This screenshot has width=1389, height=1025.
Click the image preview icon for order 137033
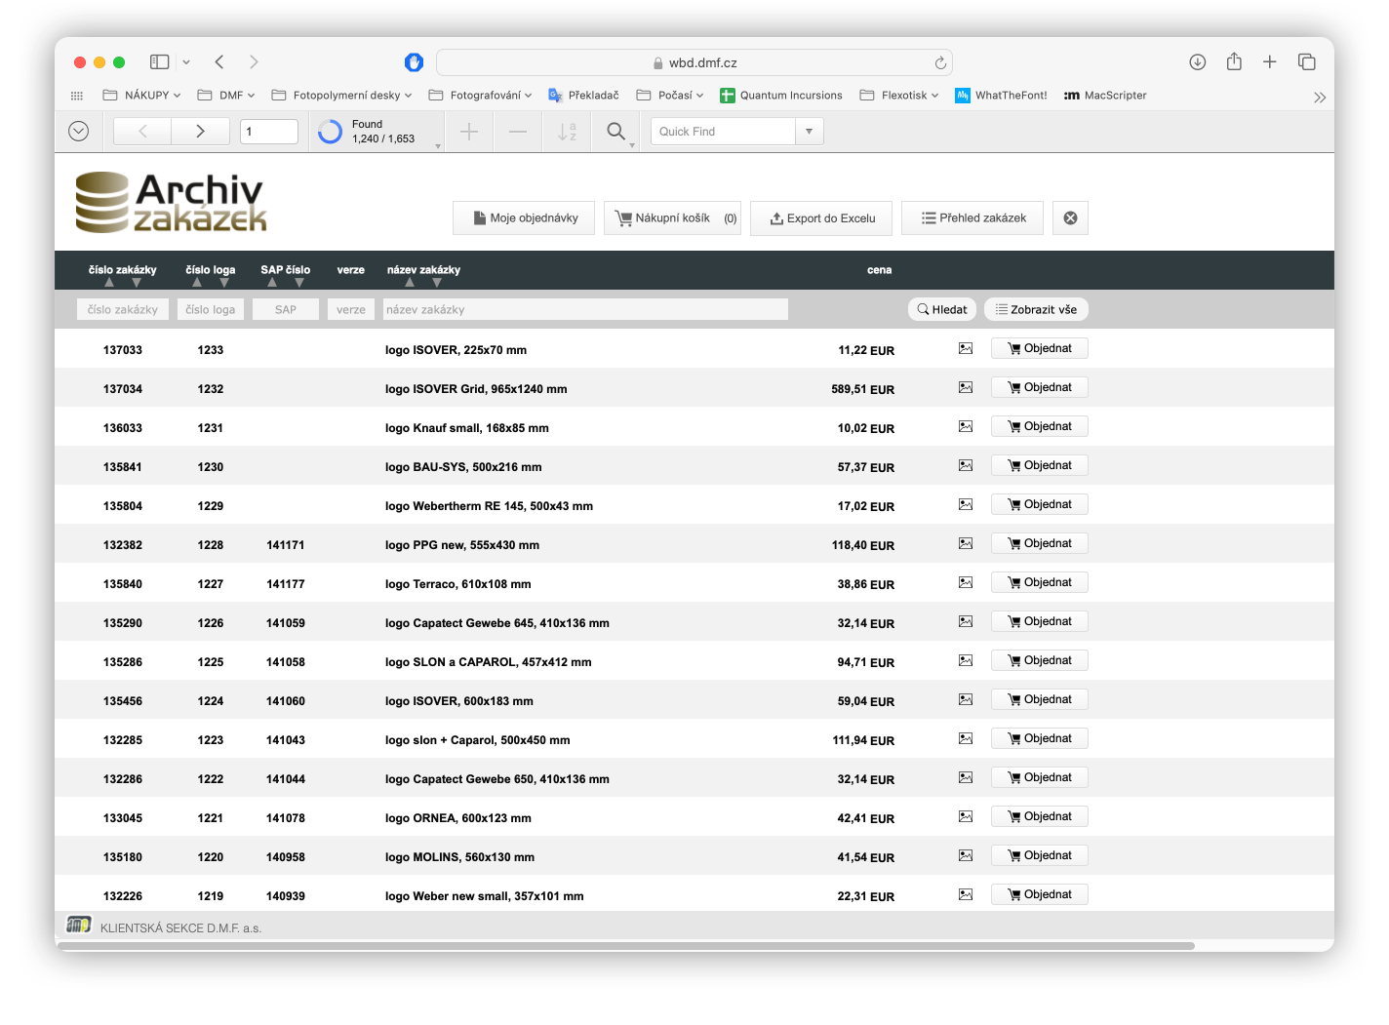click(x=966, y=348)
